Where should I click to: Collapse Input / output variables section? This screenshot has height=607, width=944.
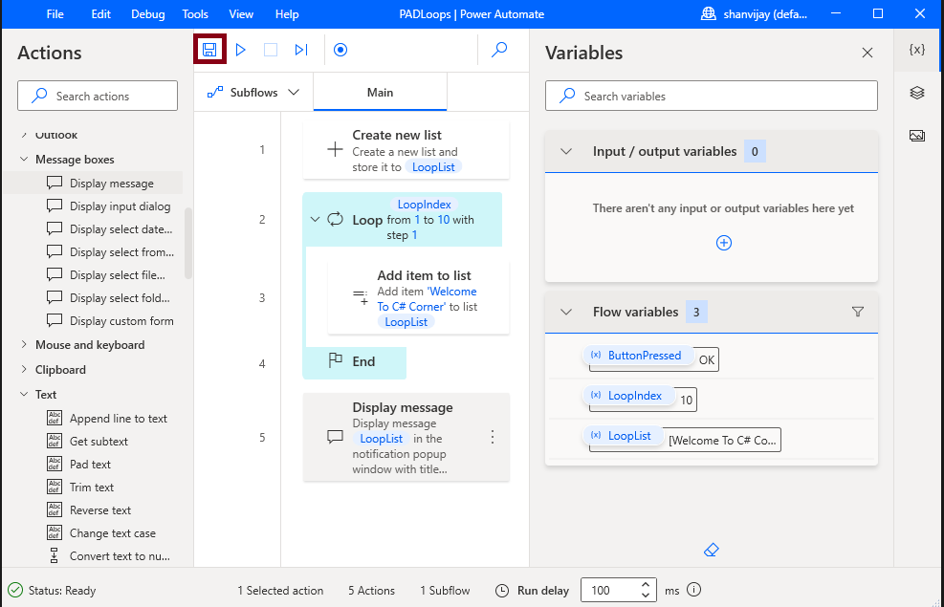[566, 151]
